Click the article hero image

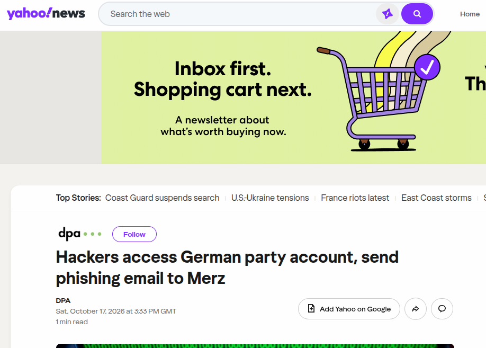(255, 346)
